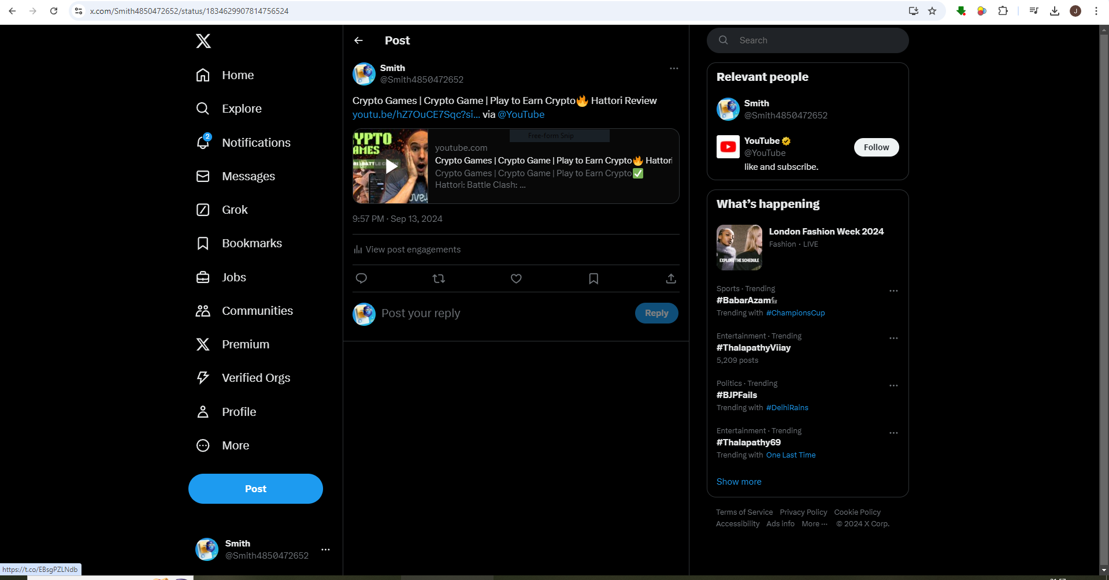The height and width of the screenshot is (580, 1109).
Task: Click the X logo icon
Action: pyautogui.click(x=203, y=41)
